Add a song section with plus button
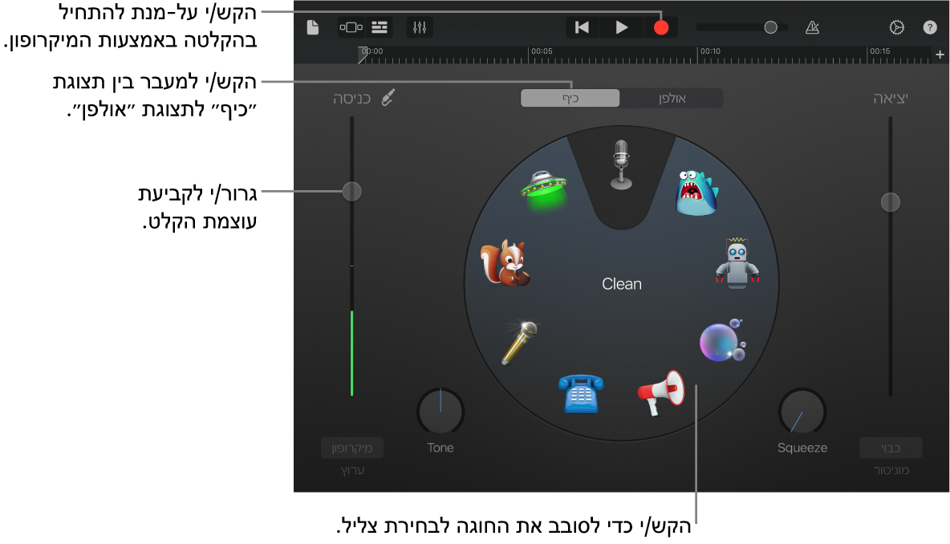950x544 pixels. 940,55
